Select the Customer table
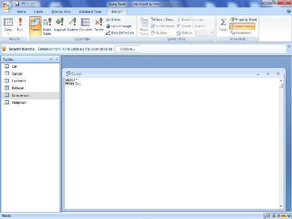Screen dimensions: 292x219 [x=30, y=81]
